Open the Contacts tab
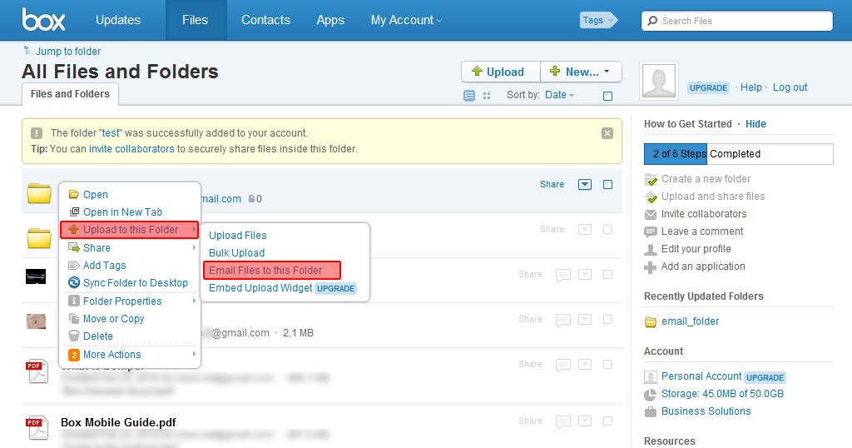 coord(265,20)
